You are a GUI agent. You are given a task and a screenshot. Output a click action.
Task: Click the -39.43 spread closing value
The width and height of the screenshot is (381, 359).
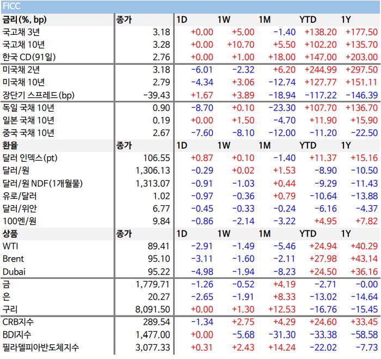click(157, 95)
